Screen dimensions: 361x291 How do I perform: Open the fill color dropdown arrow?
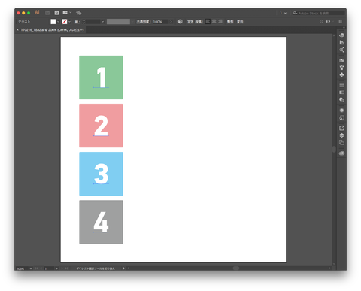point(58,22)
